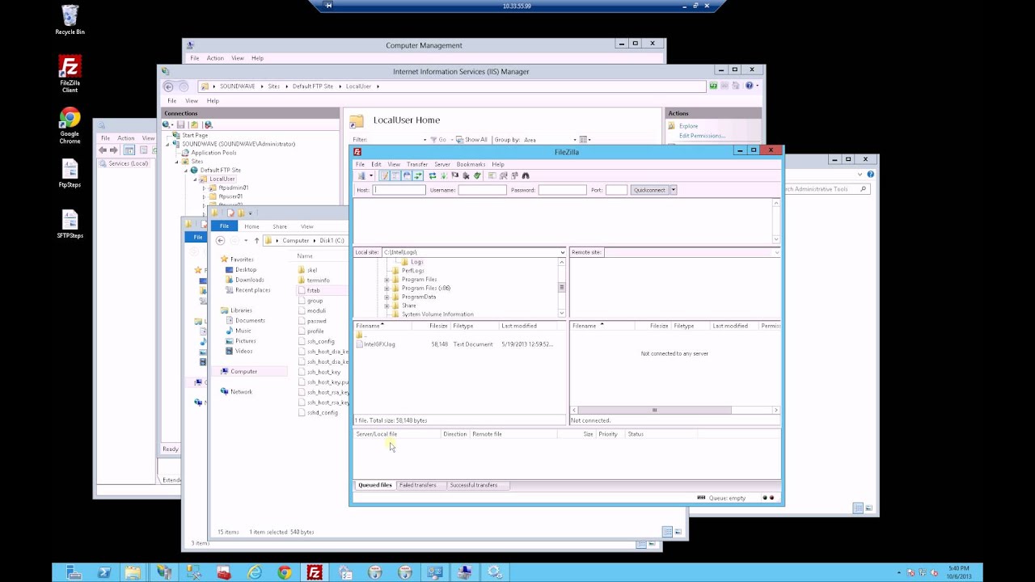
Task: Select Application Pools in IIS Connections tree
Action: (213, 153)
